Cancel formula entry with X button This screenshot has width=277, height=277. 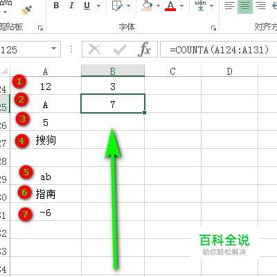coord(95,49)
